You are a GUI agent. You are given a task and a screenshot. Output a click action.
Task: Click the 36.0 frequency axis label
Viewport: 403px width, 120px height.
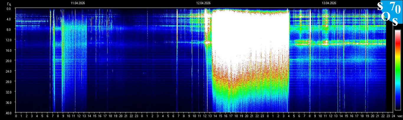[x=9, y=102]
